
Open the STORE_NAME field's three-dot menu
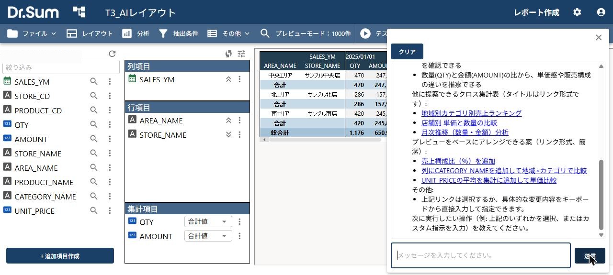[110, 154]
